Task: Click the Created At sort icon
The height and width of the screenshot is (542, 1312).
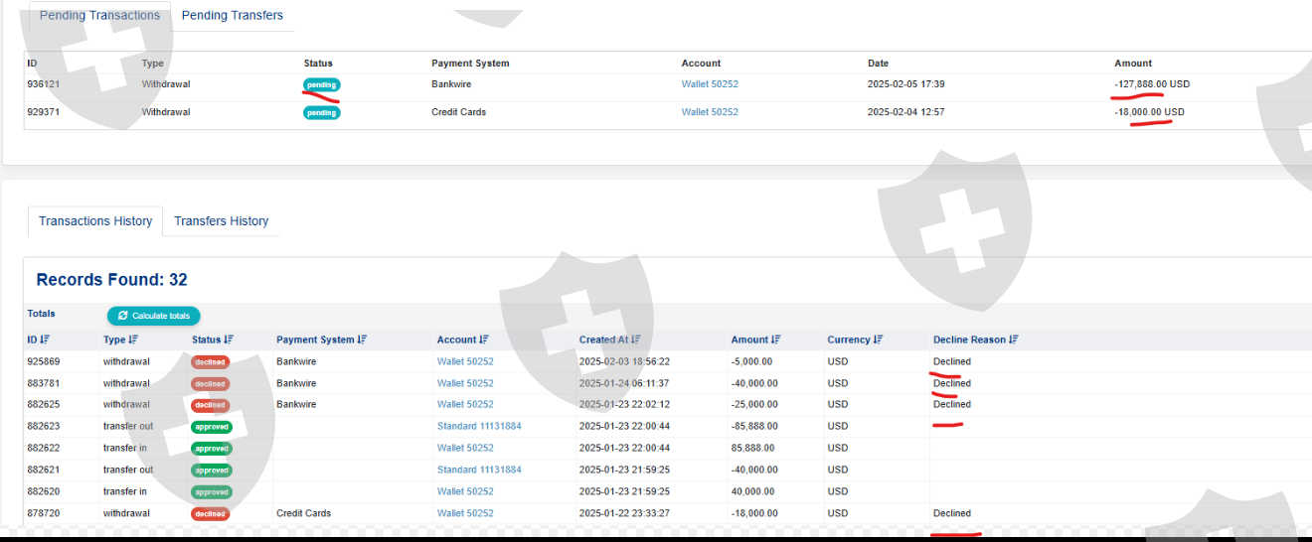Action: (635, 339)
